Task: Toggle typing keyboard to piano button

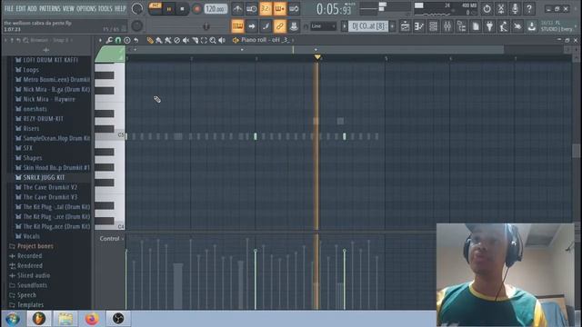Action: click(237, 26)
